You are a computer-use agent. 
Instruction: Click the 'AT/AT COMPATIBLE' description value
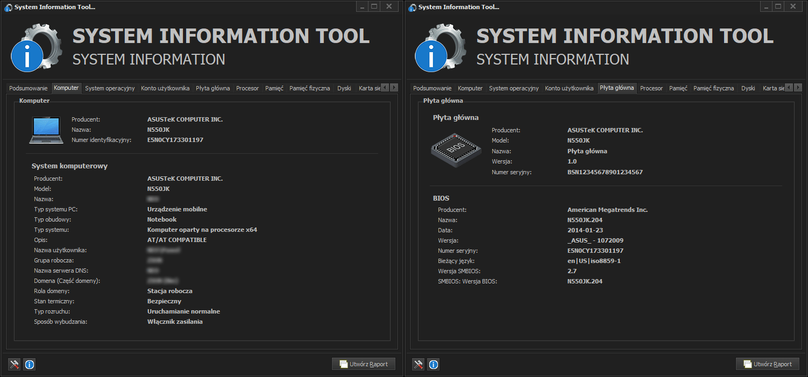click(x=177, y=240)
